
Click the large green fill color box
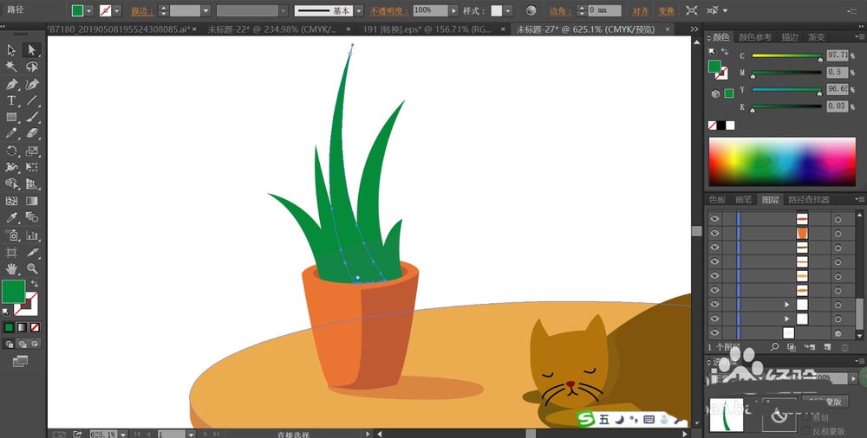point(13,292)
